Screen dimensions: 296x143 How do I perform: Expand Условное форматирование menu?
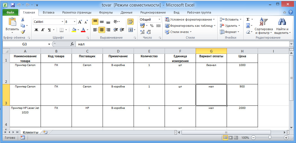click(190, 19)
